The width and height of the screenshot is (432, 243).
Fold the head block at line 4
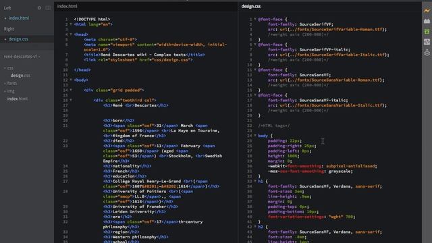tap(71, 34)
